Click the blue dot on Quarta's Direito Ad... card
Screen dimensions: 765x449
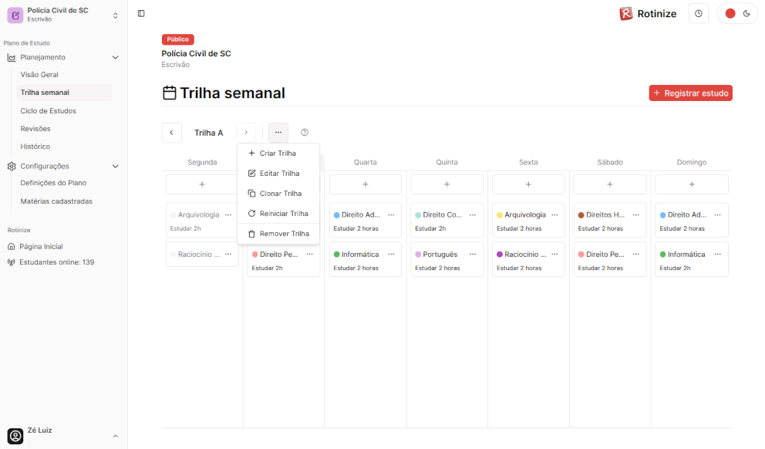(337, 215)
